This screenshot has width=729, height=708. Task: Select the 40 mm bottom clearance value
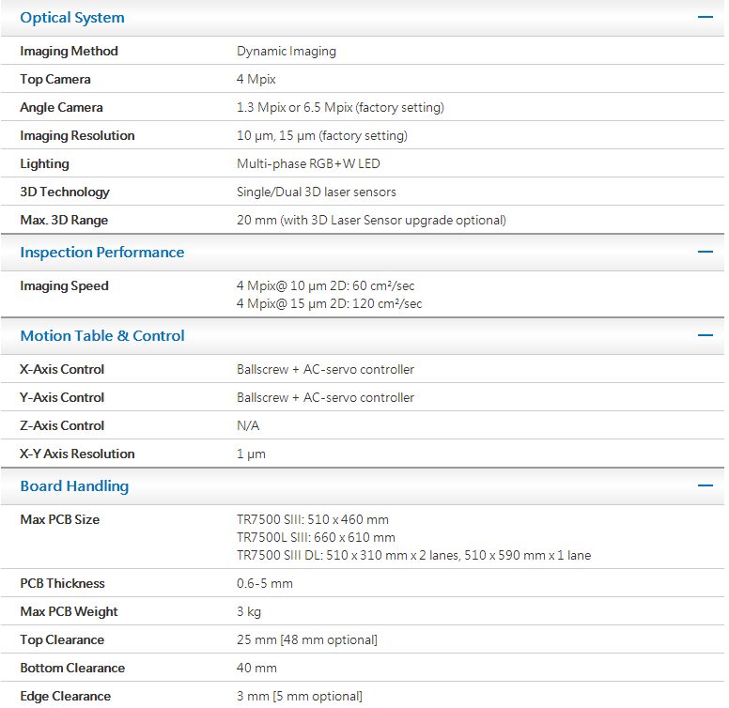click(x=256, y=668)
